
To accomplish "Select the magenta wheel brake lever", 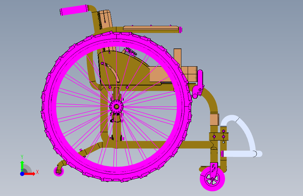I will tap(198, 84).
